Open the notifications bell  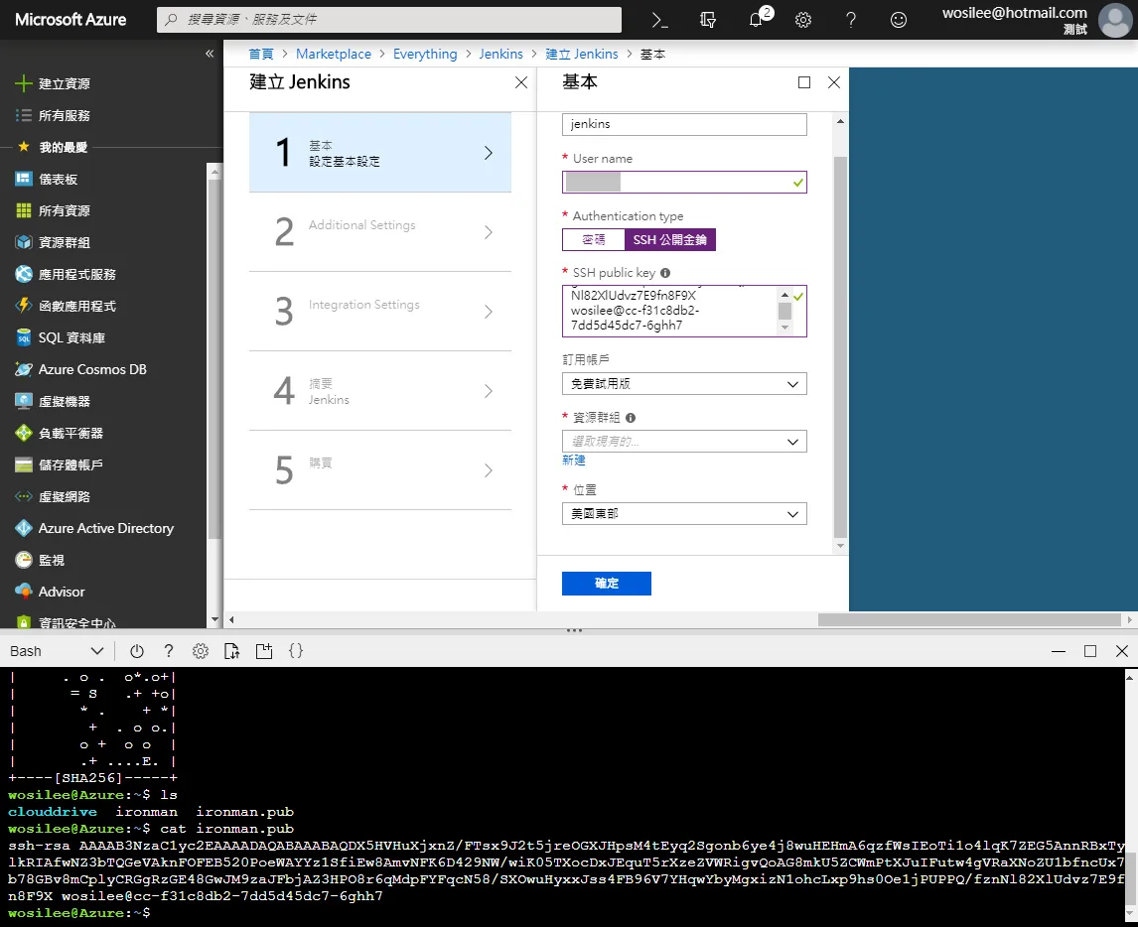[757, 20]
